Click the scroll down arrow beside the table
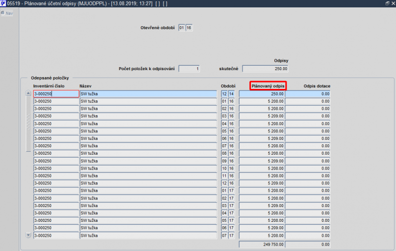Screen dimensions: 396x251 [x=28, y=235]
